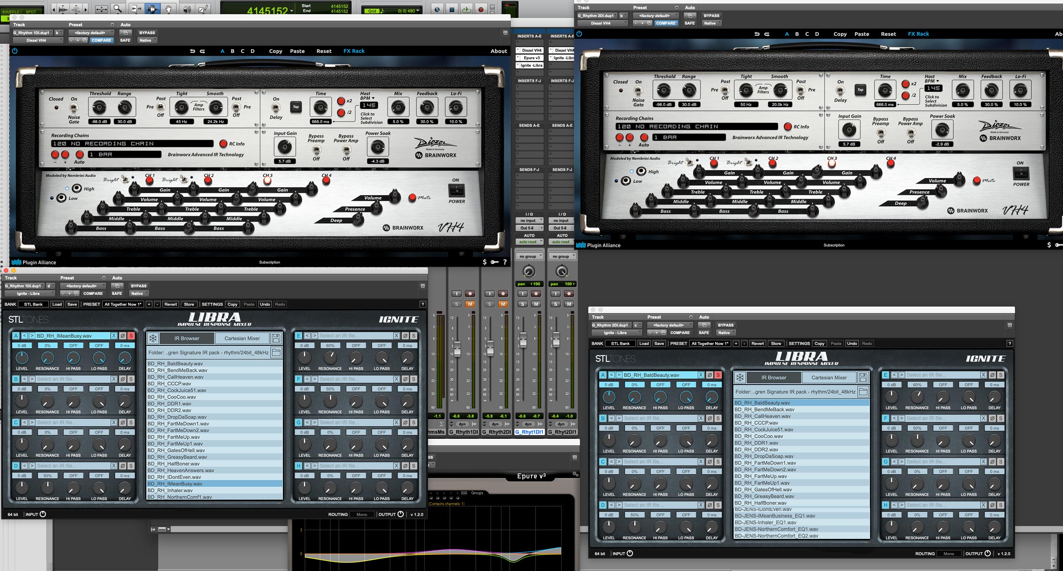
Task: Select BD_RH_GatesOfHell.wav in left IR list
Action: point(176,450)
